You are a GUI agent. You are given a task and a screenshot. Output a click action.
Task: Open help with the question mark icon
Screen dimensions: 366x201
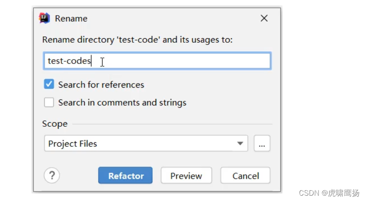pyautogui.click(x=52, y=175)
